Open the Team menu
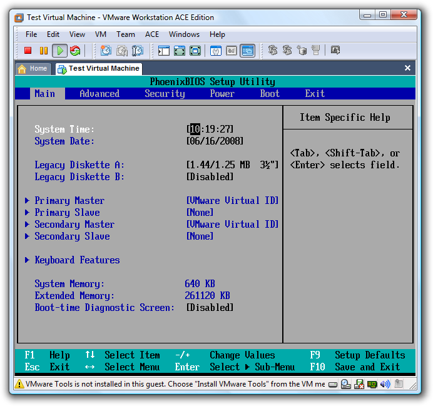 click(126, 34)
